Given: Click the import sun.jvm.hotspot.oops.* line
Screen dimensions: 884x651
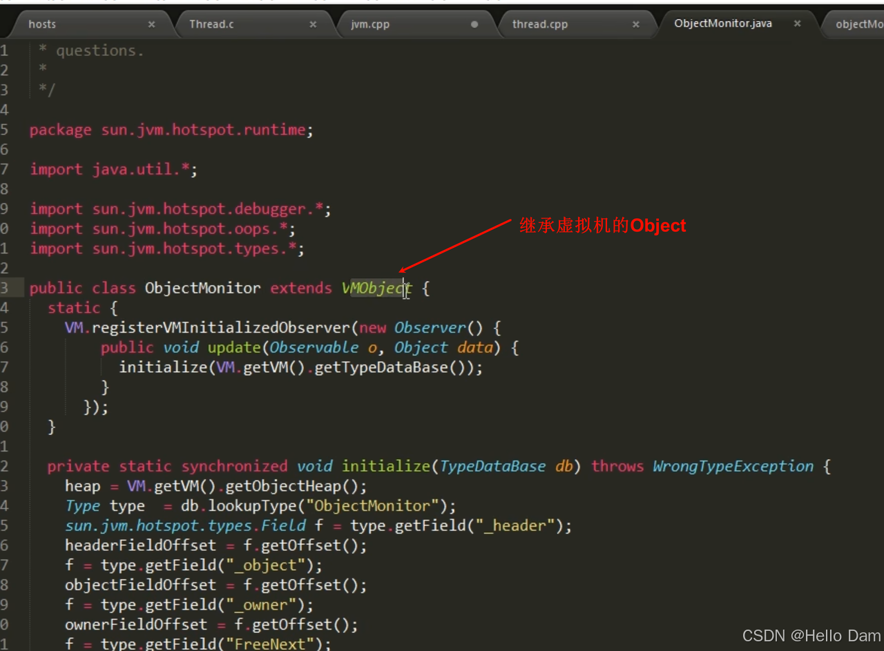Looking at the screenshot, I should click(162, 229).
